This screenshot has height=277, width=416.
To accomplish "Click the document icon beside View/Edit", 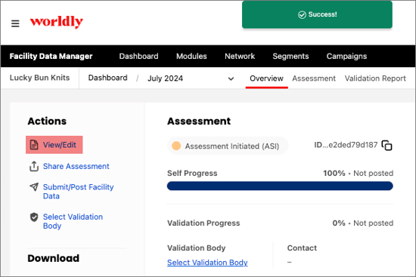I will pyautogui.click(x=34, y=145).
